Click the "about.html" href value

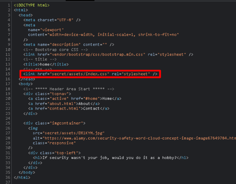63,103
